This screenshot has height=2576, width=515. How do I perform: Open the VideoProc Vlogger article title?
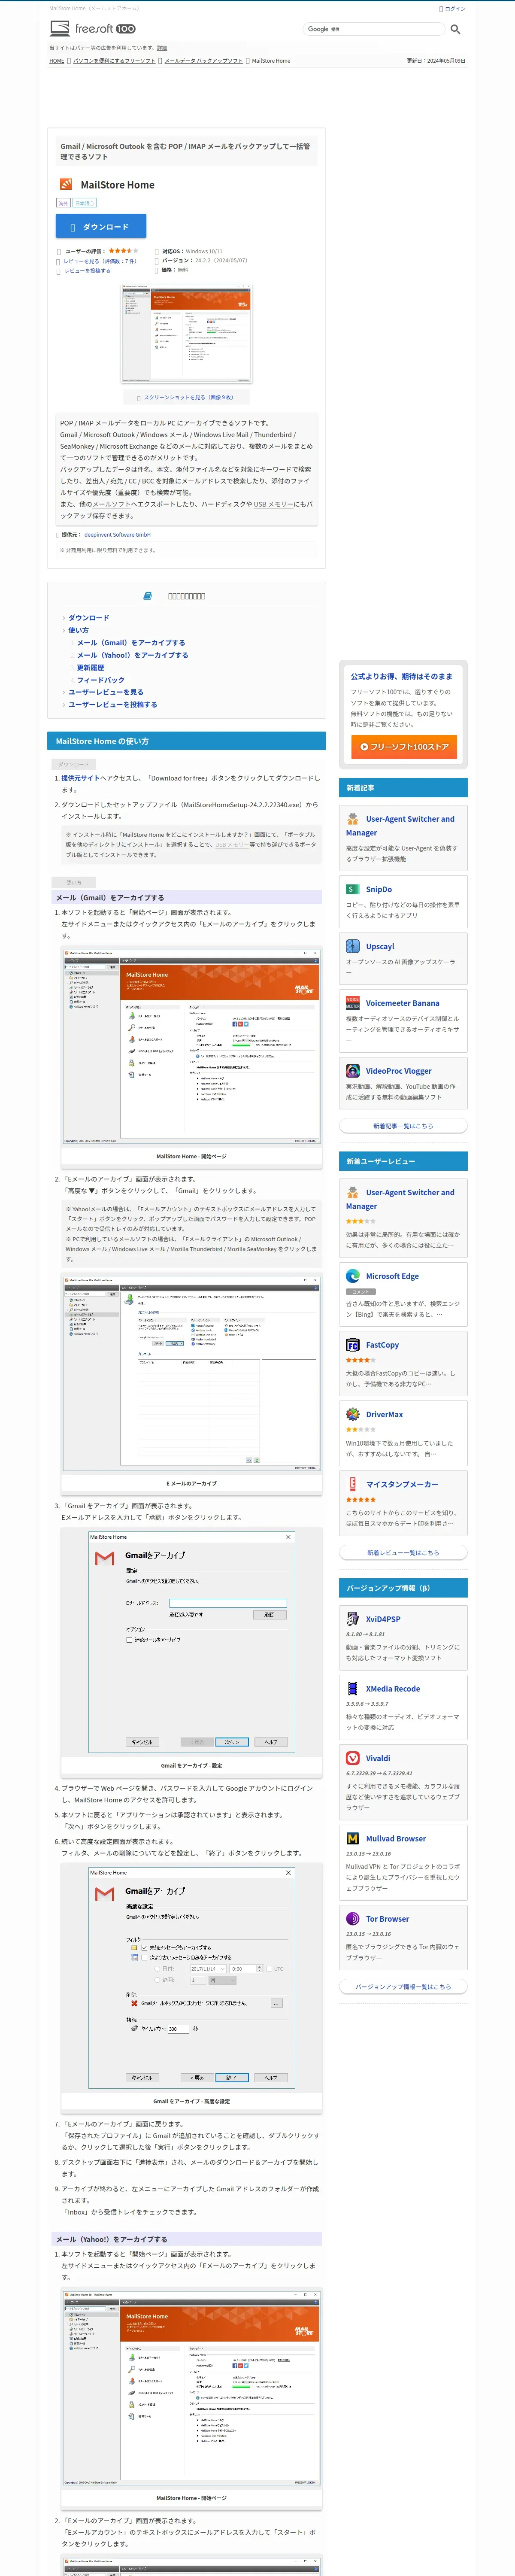(x=399, y=1071)
